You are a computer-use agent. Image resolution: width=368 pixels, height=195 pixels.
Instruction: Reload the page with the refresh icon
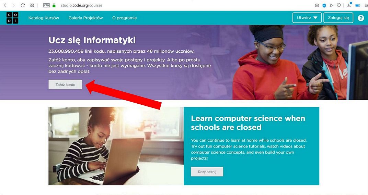23,5
